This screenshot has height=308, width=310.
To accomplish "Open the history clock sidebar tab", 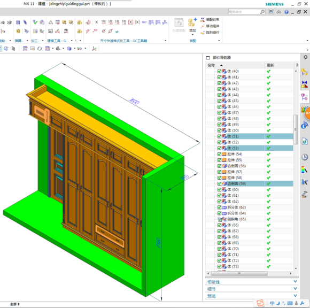I will pos(305,157).
